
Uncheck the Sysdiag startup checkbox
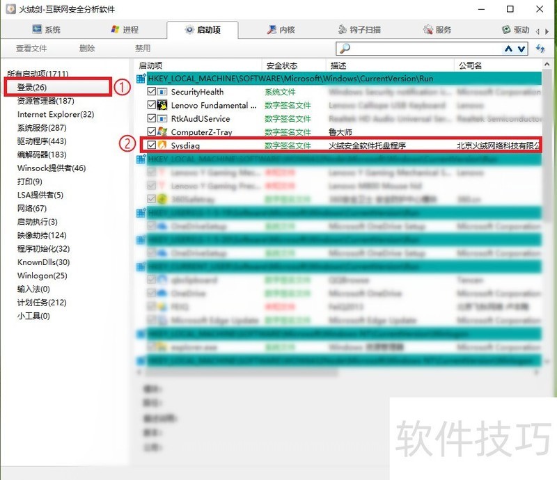(x=151, y=145)
